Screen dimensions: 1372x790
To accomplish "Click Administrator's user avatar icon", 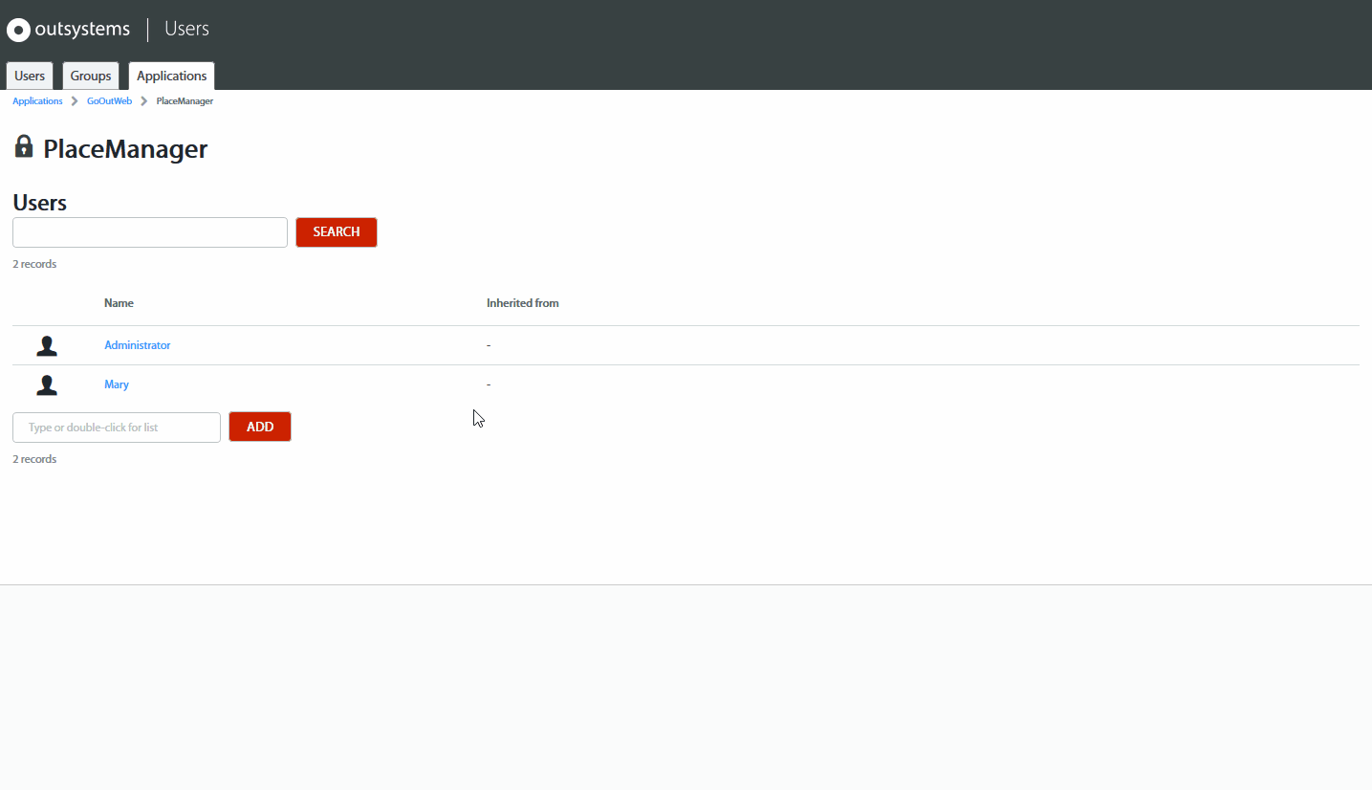I will (x=46, y=345).
